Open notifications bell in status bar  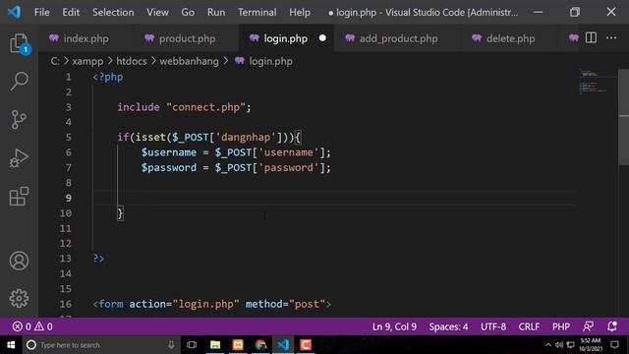click(612, 326)
